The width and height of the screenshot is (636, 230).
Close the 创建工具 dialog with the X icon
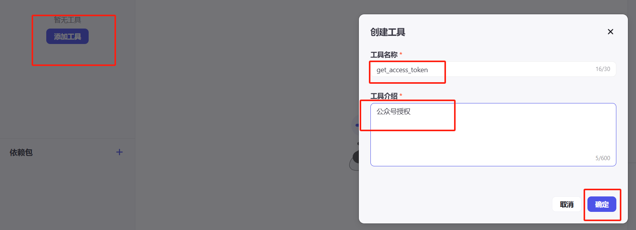[x=610, y=32]
